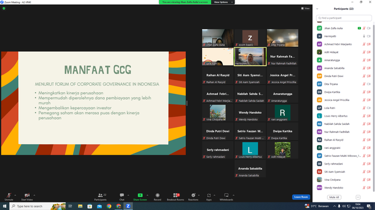Click camera icon on Lola Putri row
This screenshot has height=210, width=375.
[369, 108]
